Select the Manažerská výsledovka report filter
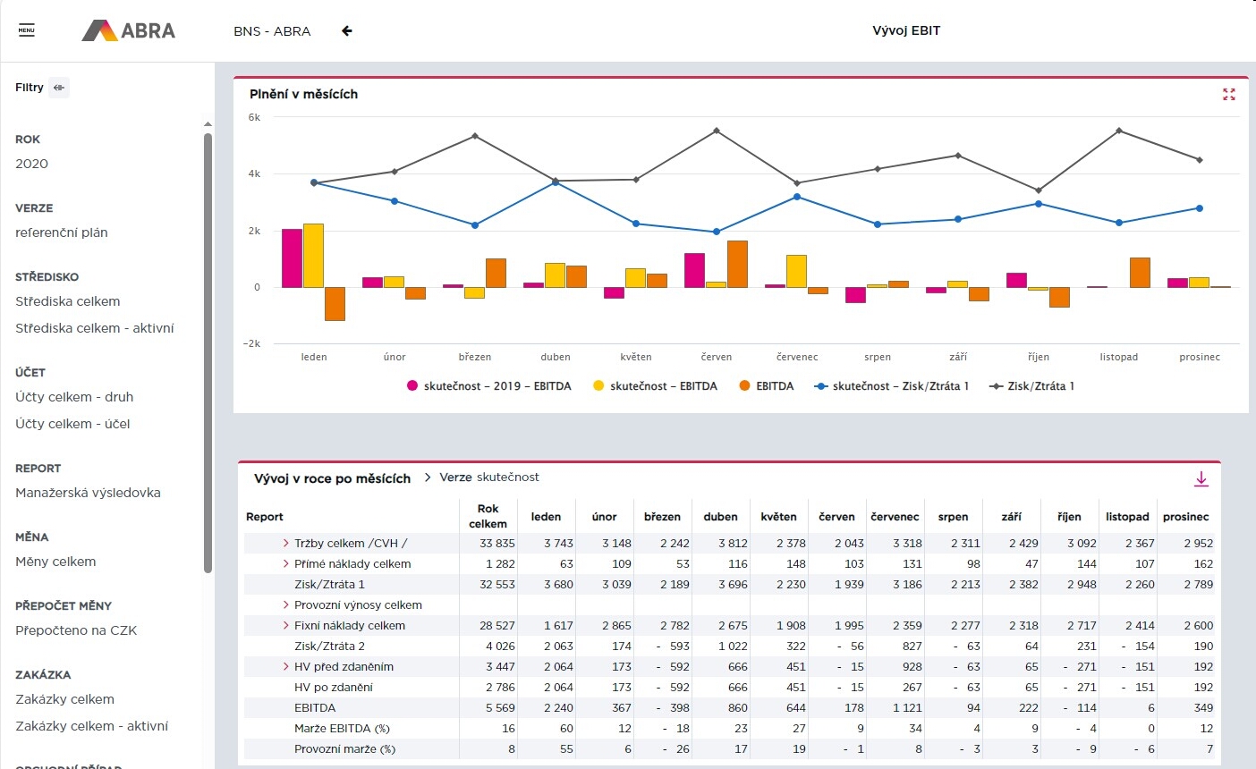 pos(88,493)
